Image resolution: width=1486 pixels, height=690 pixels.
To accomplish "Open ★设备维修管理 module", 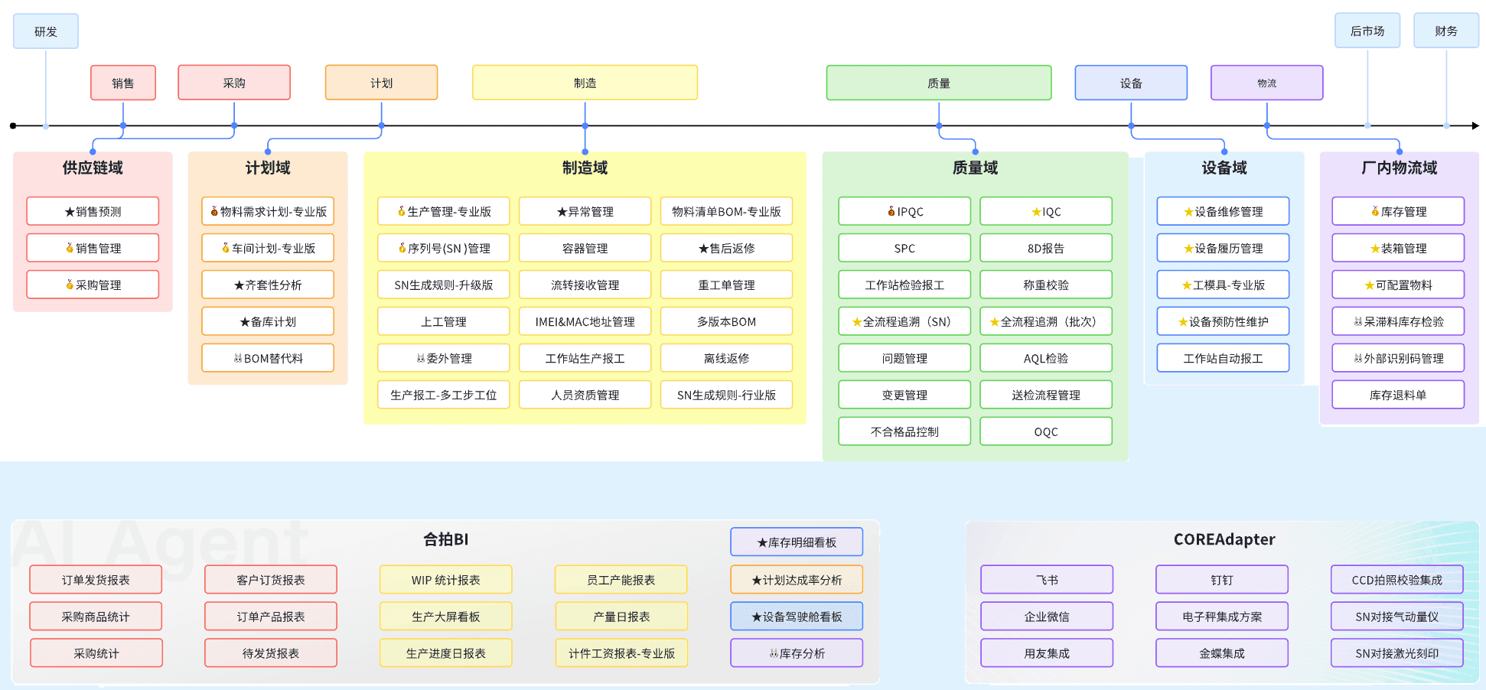I will tap(1223, 211).
